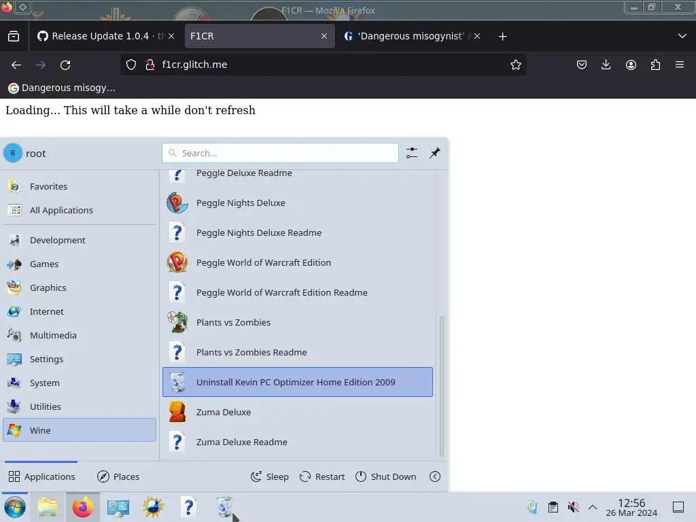Open the Games category
Viewport: 696px width, 522px height.
pyautogui.click(x=80, y=264)
